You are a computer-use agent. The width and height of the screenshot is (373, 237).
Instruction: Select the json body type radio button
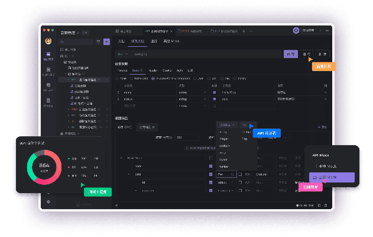click(x=195, y=78)
